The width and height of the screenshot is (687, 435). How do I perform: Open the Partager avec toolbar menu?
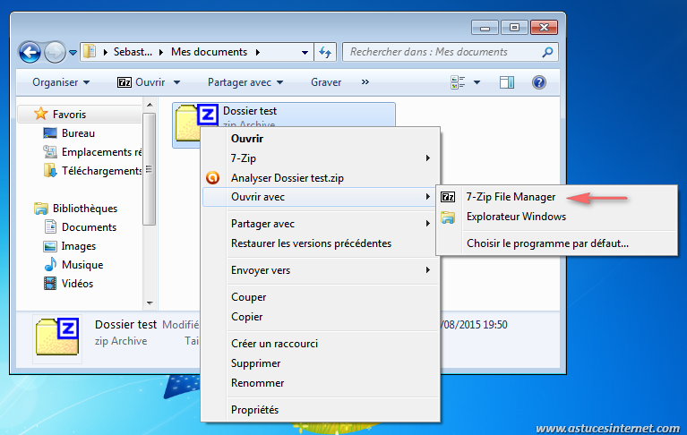pos(245,82)
